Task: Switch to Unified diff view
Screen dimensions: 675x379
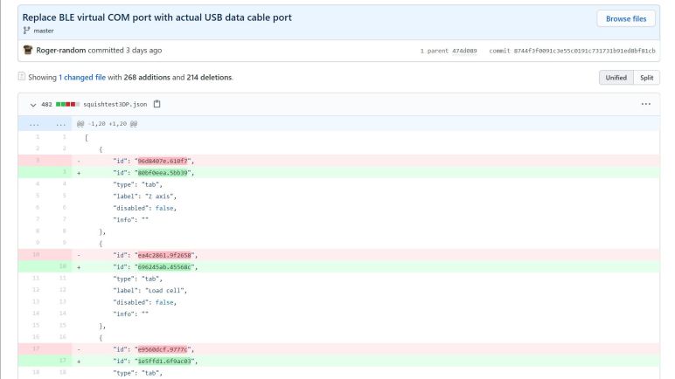Action: coord(616,78)
